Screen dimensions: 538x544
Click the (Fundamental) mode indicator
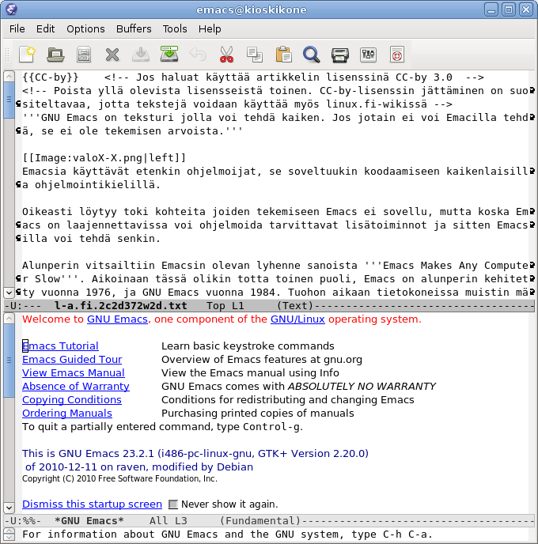click(x=260, y=521)
